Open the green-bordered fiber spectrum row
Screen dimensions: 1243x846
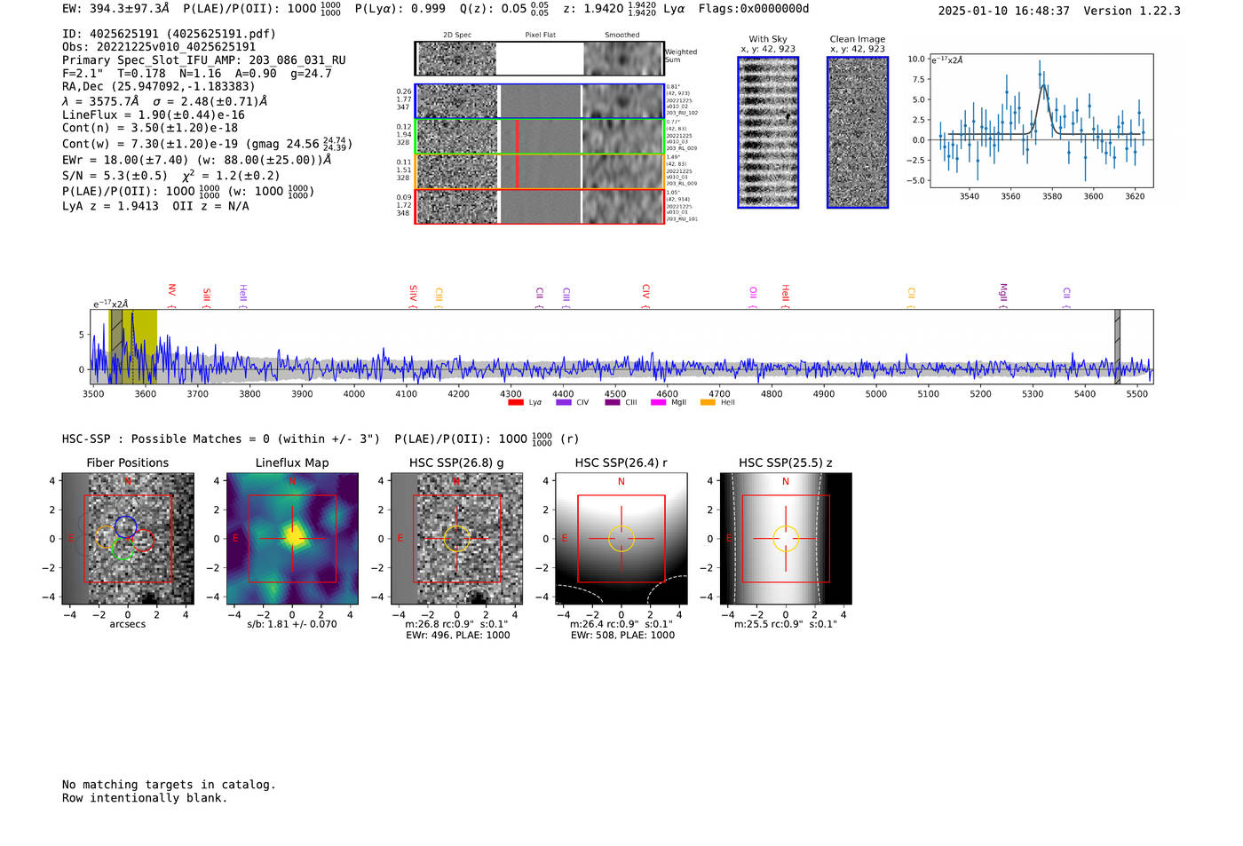(539, 136)
